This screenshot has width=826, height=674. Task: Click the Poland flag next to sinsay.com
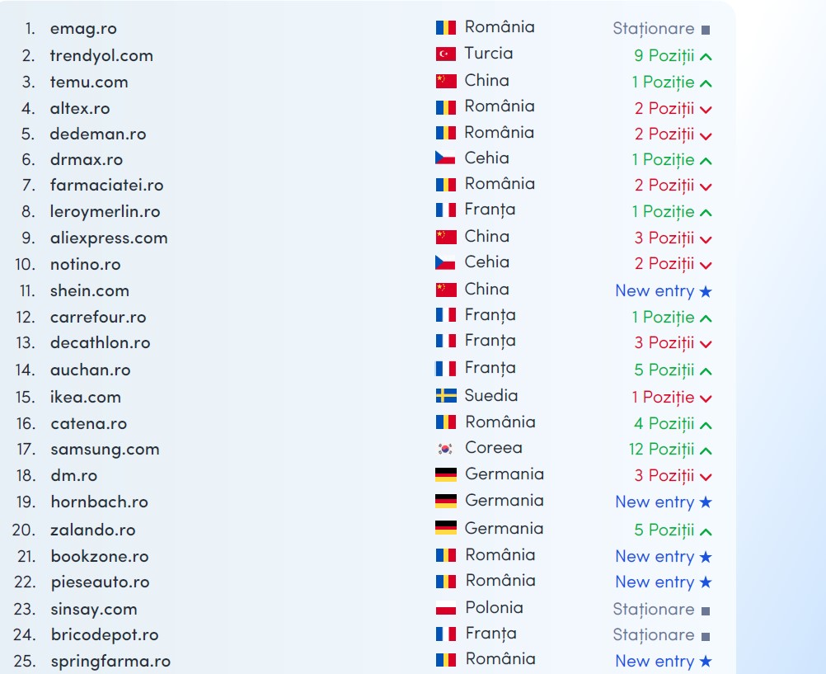pyautogui.click(x=446, y=609)
